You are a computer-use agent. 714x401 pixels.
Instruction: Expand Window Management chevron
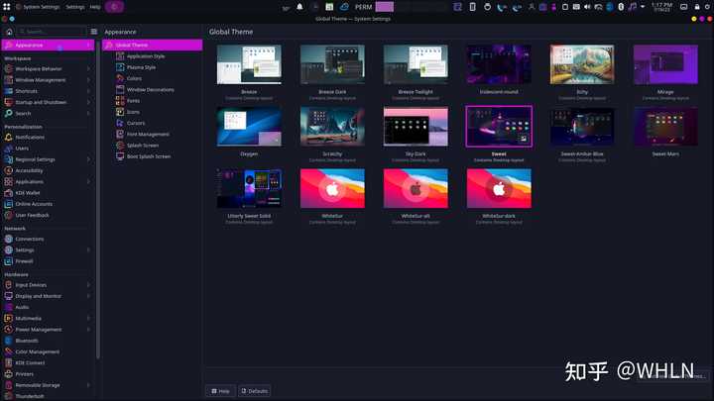(x=88, y=80)
